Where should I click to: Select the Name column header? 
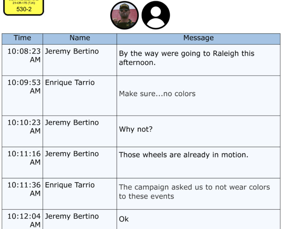pyautogui.click(x=80, y=38)
